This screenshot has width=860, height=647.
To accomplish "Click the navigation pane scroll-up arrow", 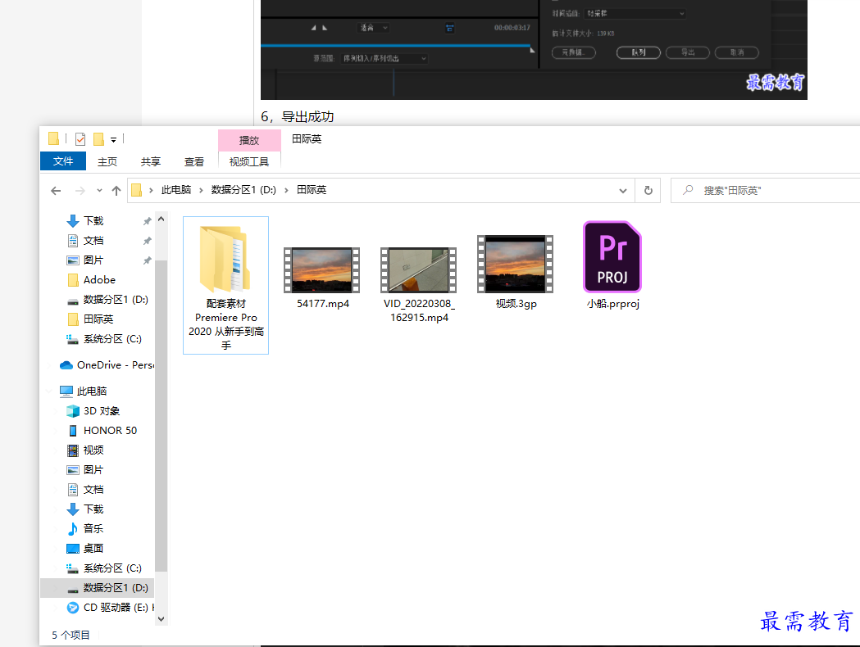I will (162, 219).
